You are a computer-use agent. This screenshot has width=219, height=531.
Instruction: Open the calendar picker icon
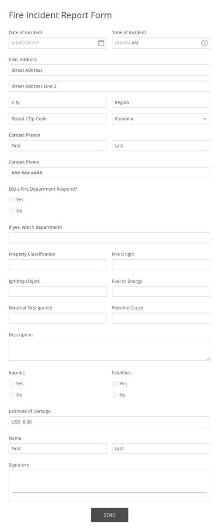[x=101, y=43]
